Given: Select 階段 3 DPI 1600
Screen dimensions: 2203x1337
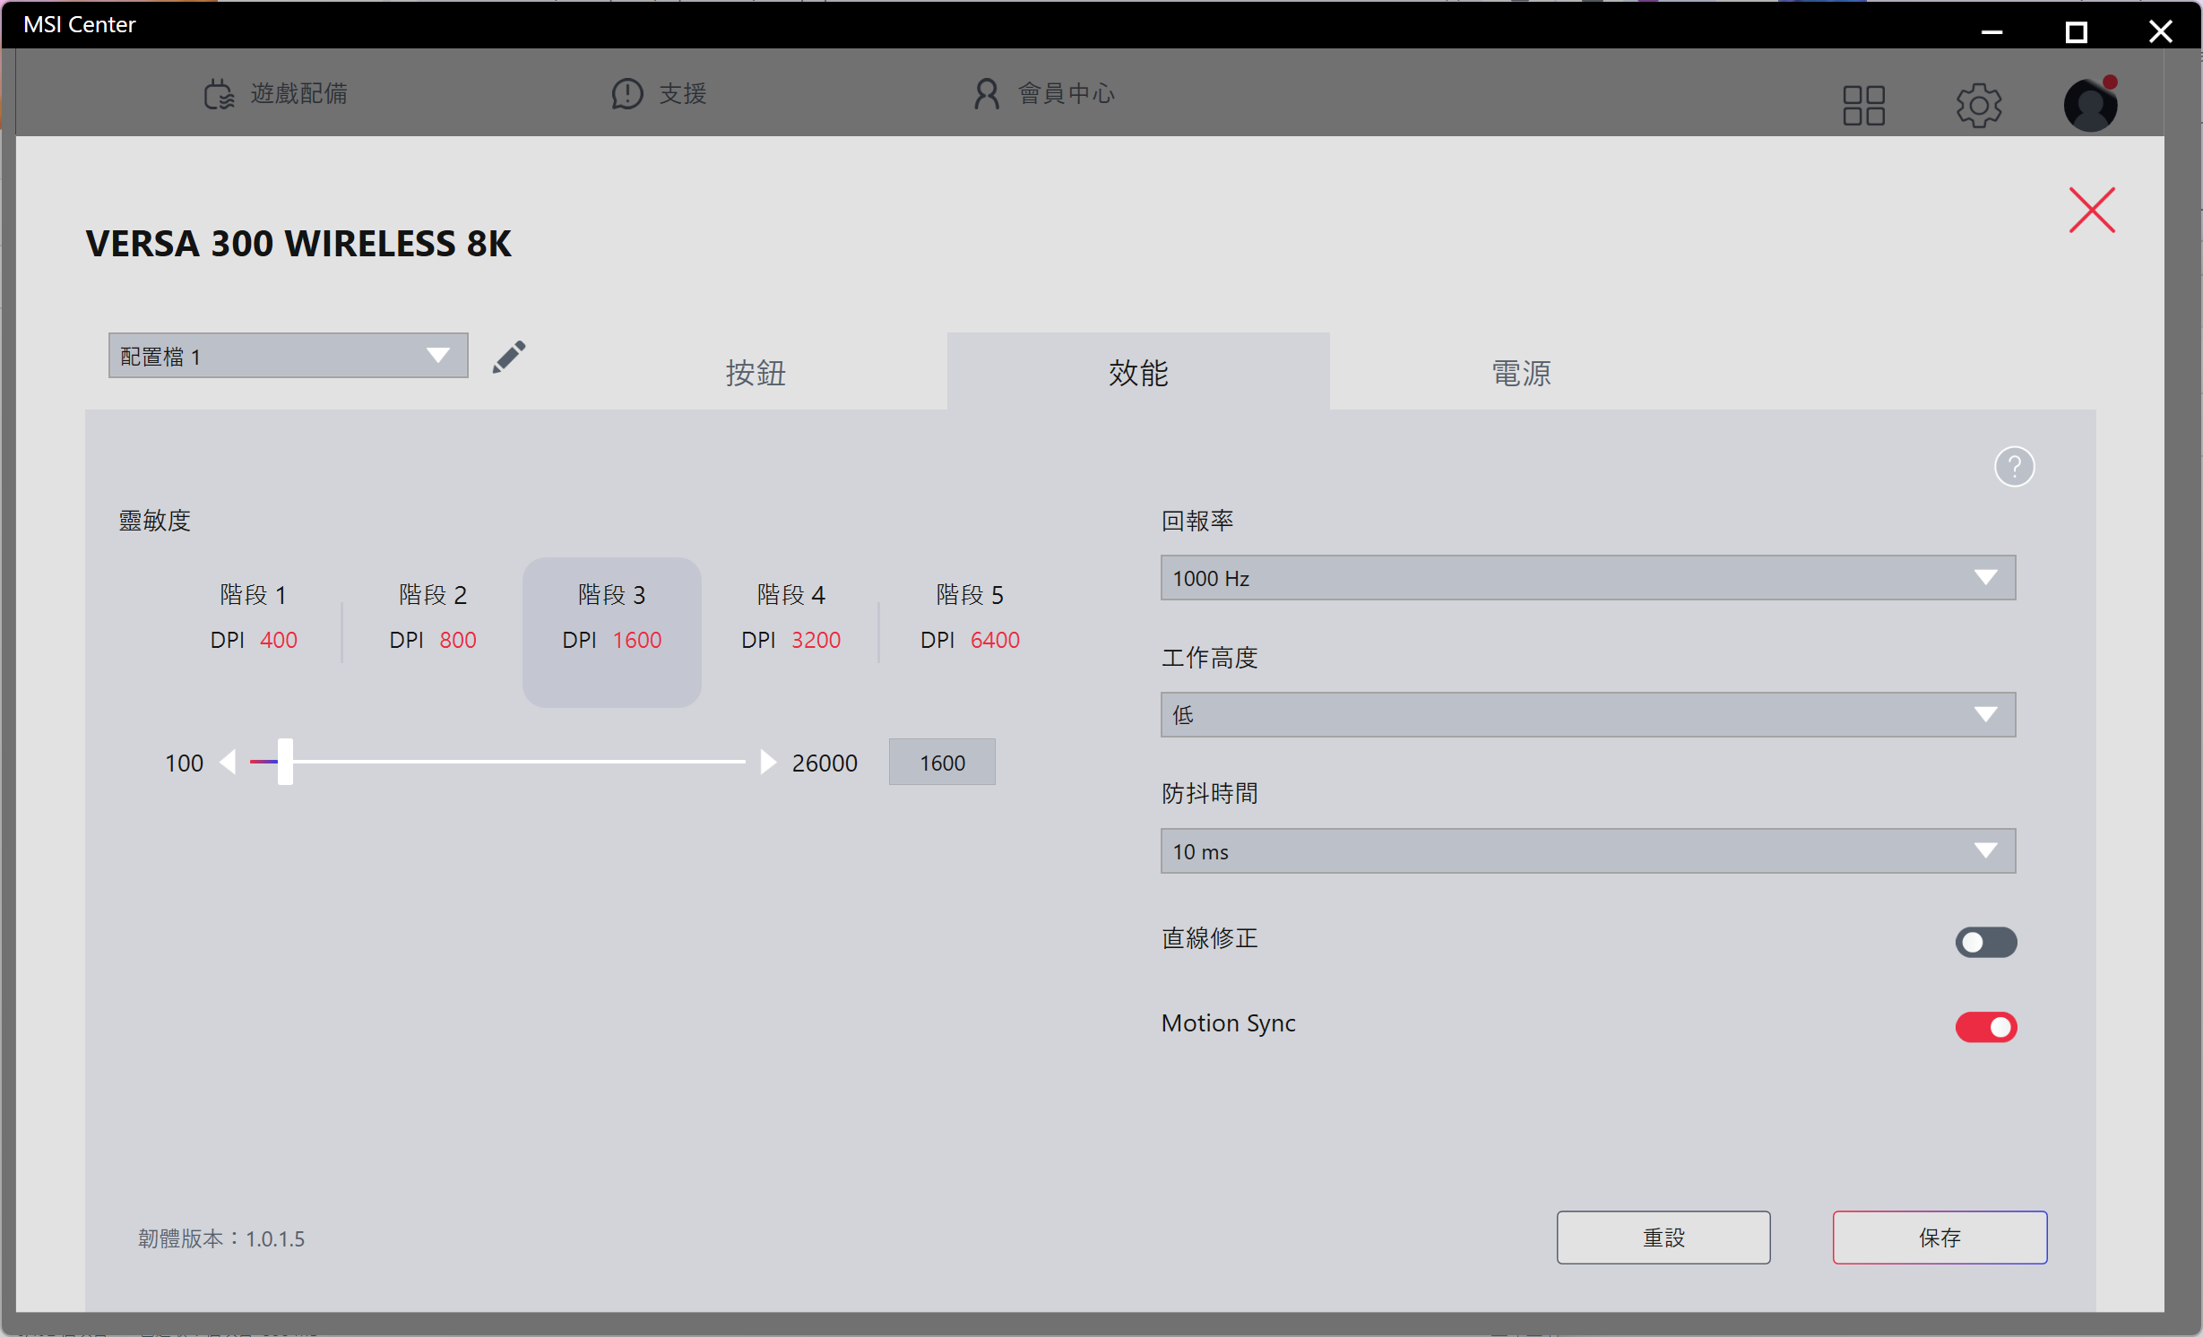Looking at the screenshot, I should tap(612, 632).
